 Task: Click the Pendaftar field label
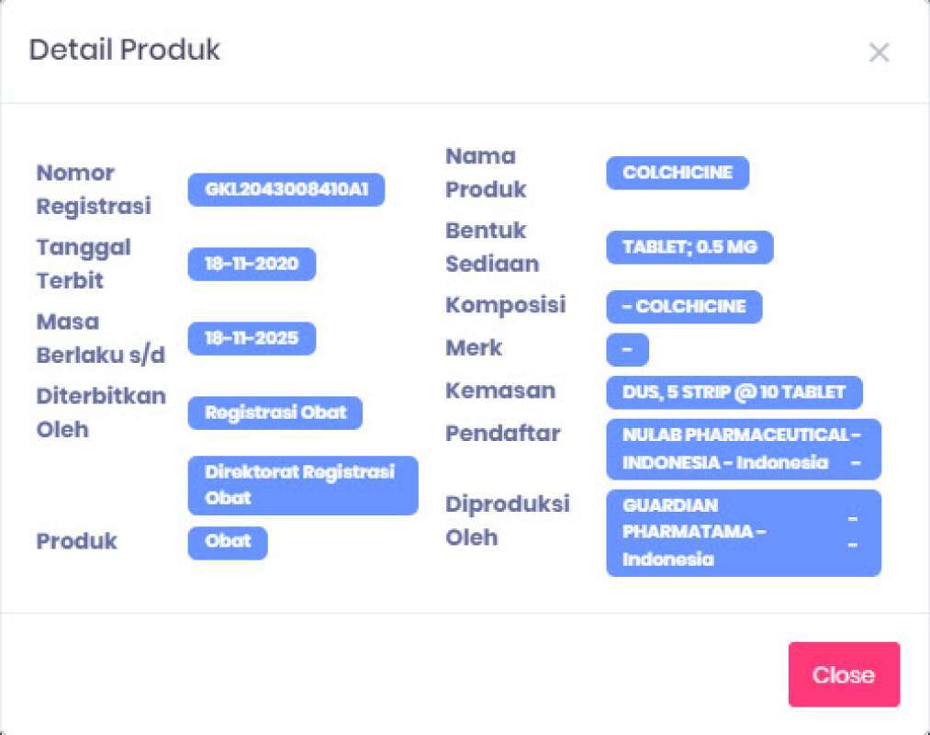tap(503, 433)
